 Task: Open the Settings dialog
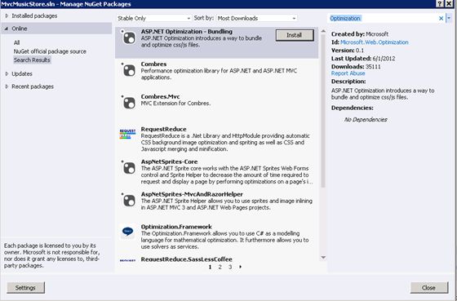[25, 288]
